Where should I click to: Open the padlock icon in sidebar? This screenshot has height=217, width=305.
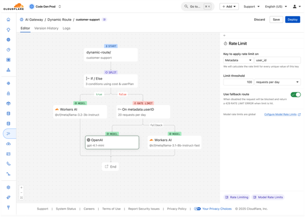[x=8, y=93]
